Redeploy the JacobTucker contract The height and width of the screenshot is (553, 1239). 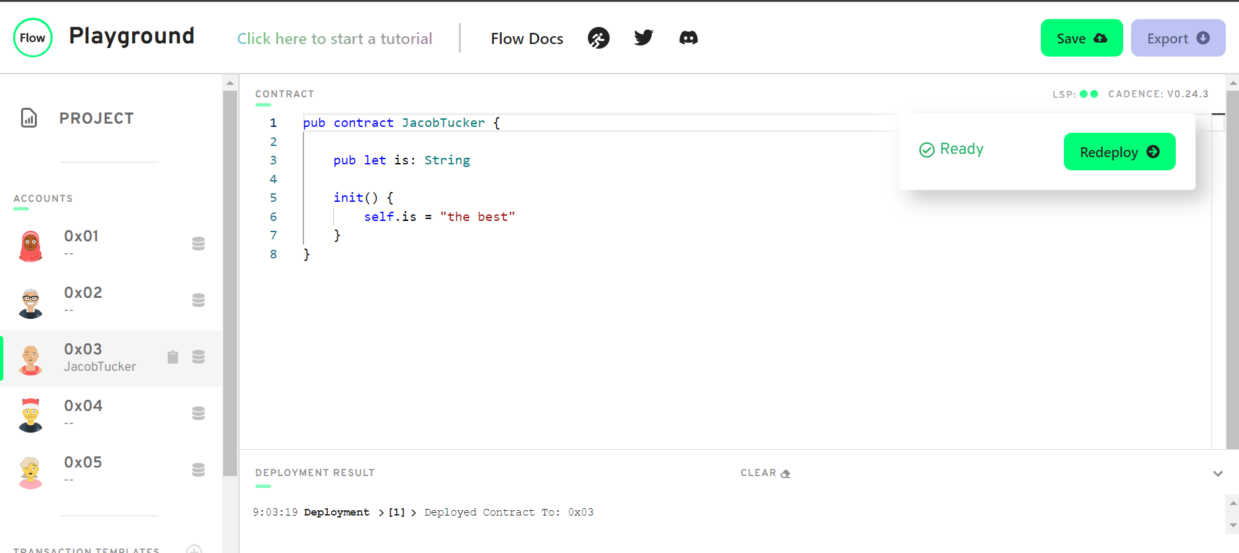point(1120,152)
